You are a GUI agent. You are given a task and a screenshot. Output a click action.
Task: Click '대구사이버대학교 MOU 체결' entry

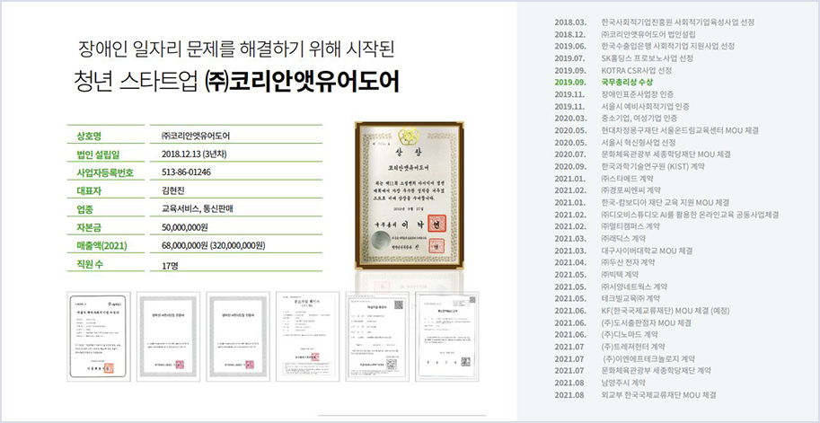pos(647,251)
